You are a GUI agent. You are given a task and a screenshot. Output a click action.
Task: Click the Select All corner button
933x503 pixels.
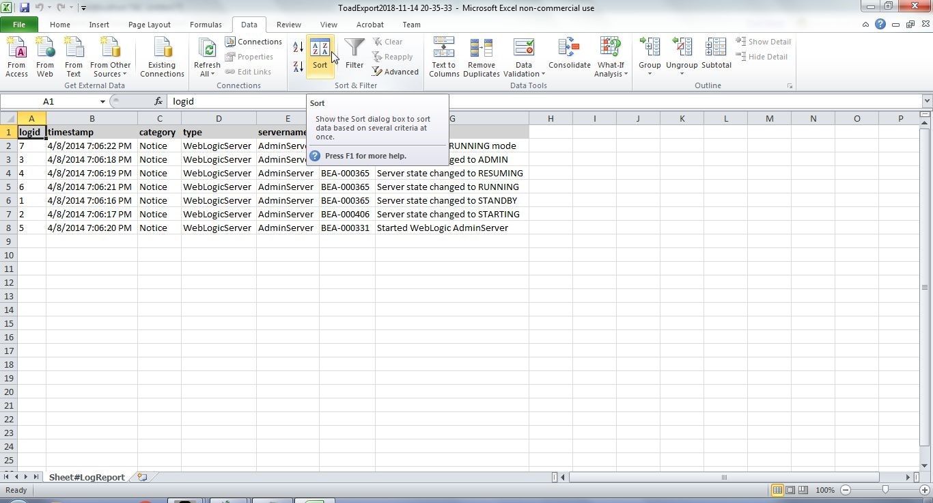click(x=8, y=118)
